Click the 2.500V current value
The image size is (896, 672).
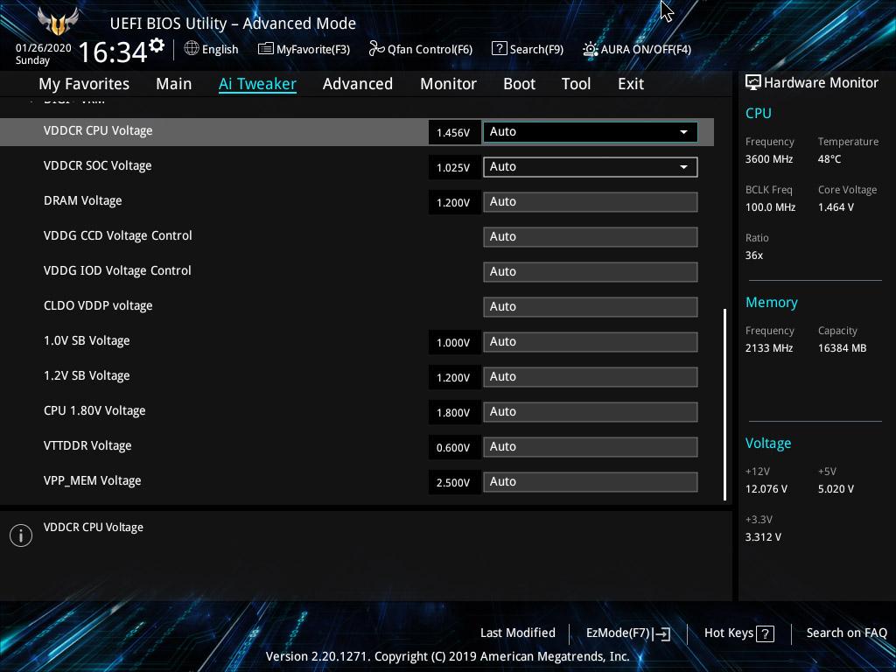[453, 483]
